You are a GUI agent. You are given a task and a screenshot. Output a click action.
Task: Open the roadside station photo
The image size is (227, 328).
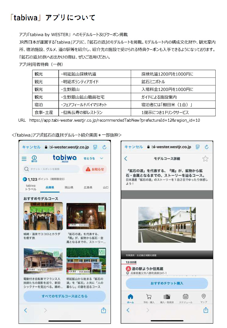(x=167, y=225)
